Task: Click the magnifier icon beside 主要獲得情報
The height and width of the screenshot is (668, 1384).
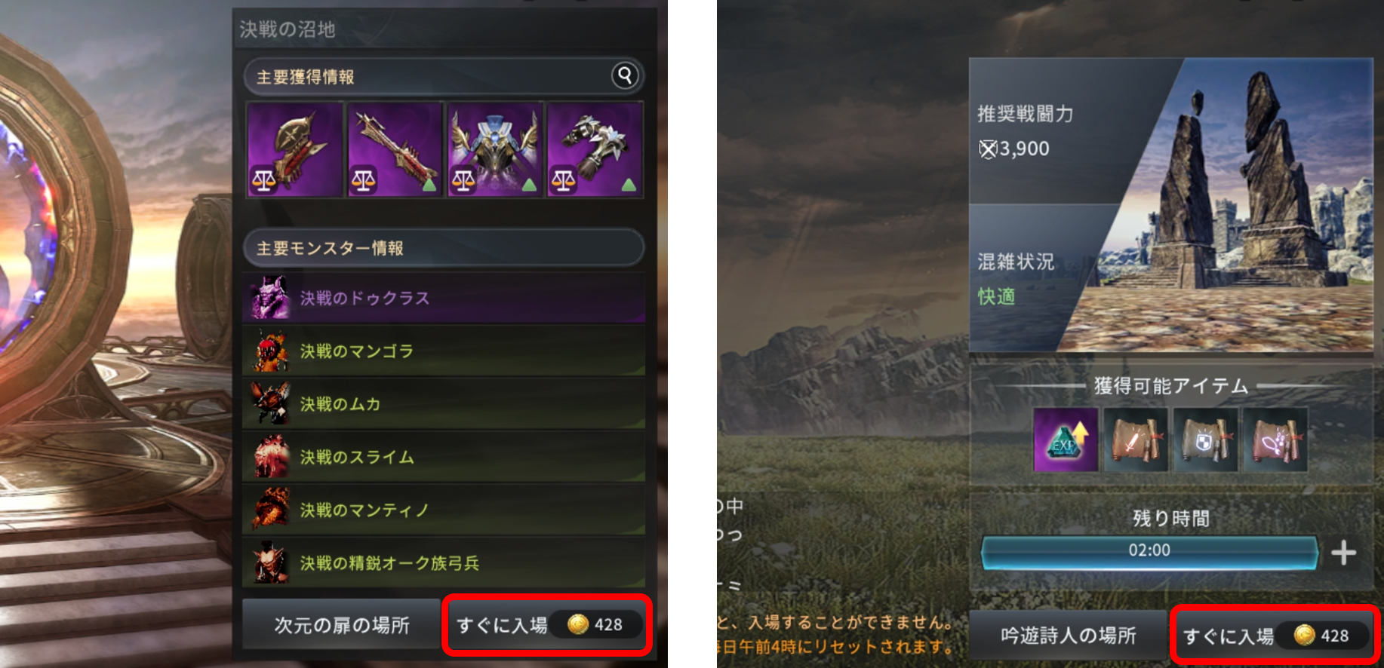Action: [625, 75]
